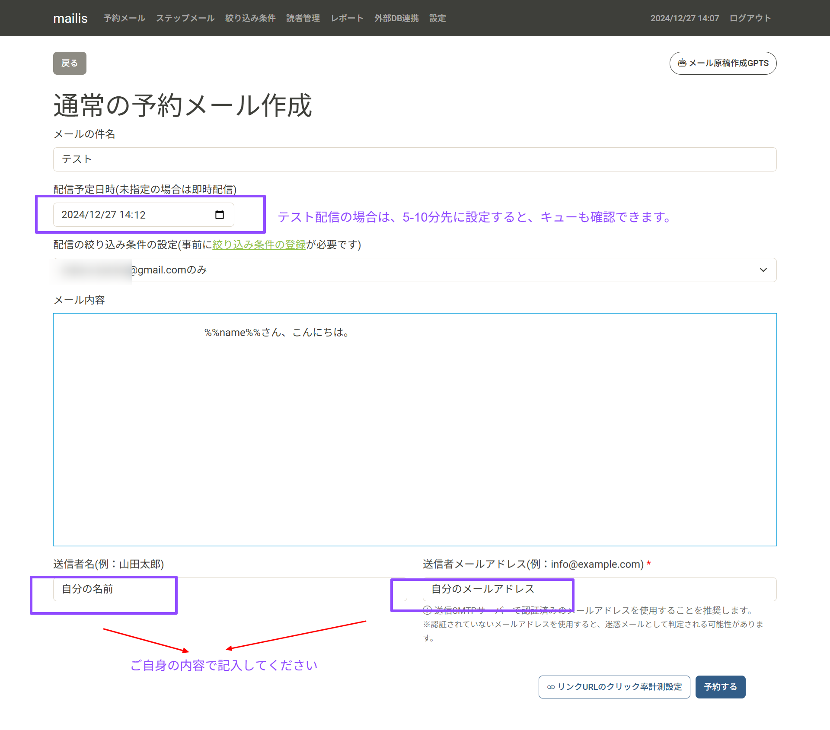Viewport: 830px width, 730px height.
Task: Click the robot icon on メール原稿作成GPTS button
Action: click(682, 63)
